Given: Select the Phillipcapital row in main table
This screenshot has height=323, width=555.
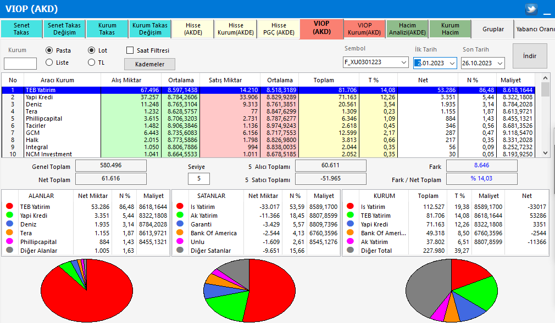Looking at the screenshot, I should pyautogui.click(x=268, y=119).
